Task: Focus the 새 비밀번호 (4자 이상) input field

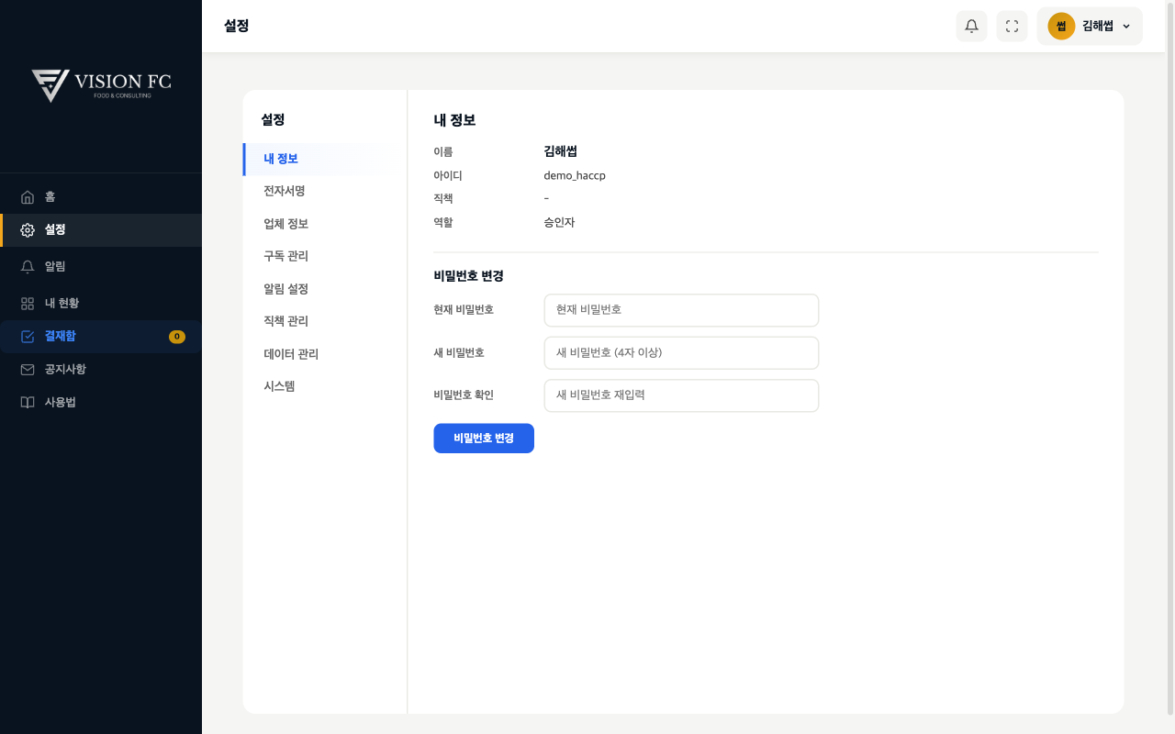Action: 681,353
